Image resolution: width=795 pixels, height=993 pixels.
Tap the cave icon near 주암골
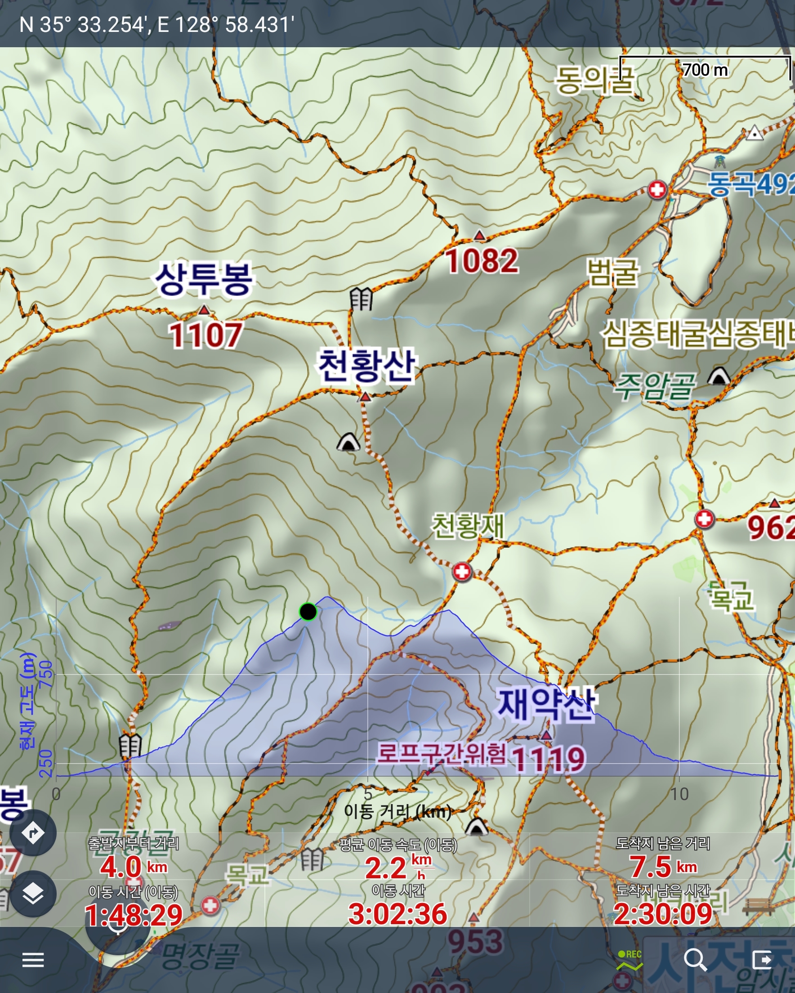(x=719, y=376)
